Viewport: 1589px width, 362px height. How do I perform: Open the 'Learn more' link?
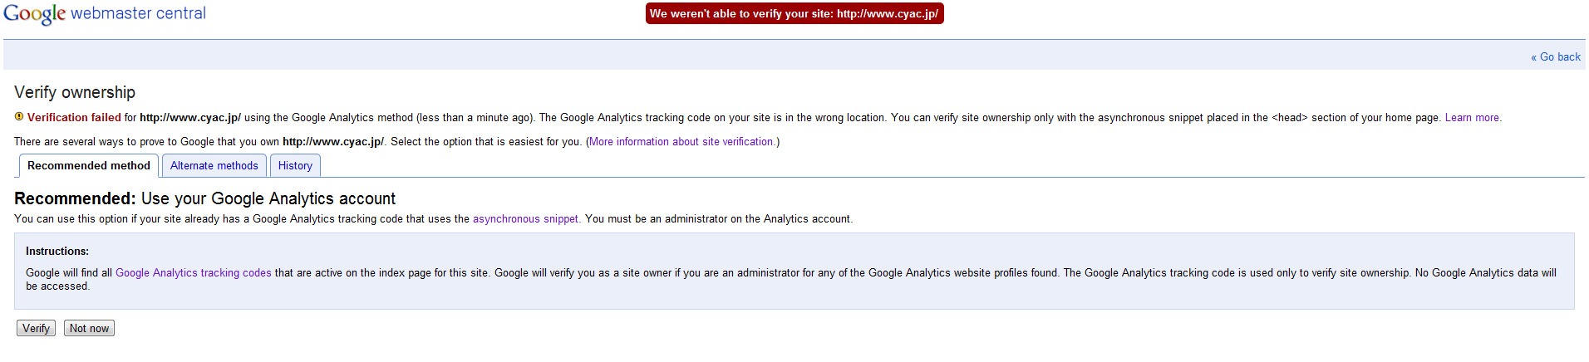pyautogui.click(x=1472, y=118)
